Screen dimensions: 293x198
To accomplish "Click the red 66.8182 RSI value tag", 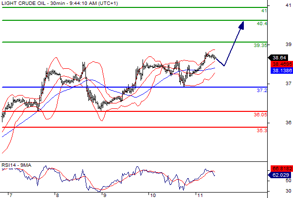I will (282, 169).
